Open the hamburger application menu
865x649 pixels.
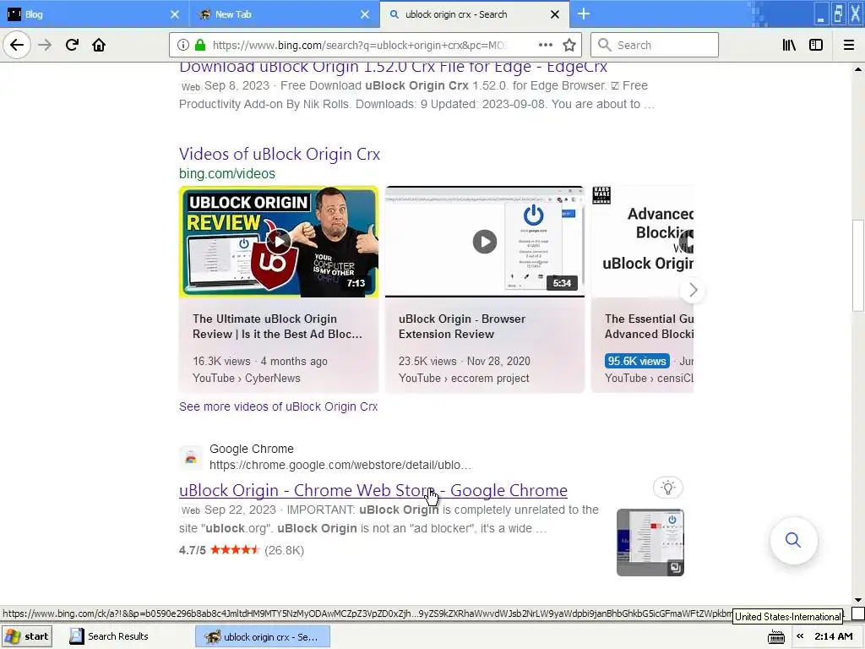point(849,45)
